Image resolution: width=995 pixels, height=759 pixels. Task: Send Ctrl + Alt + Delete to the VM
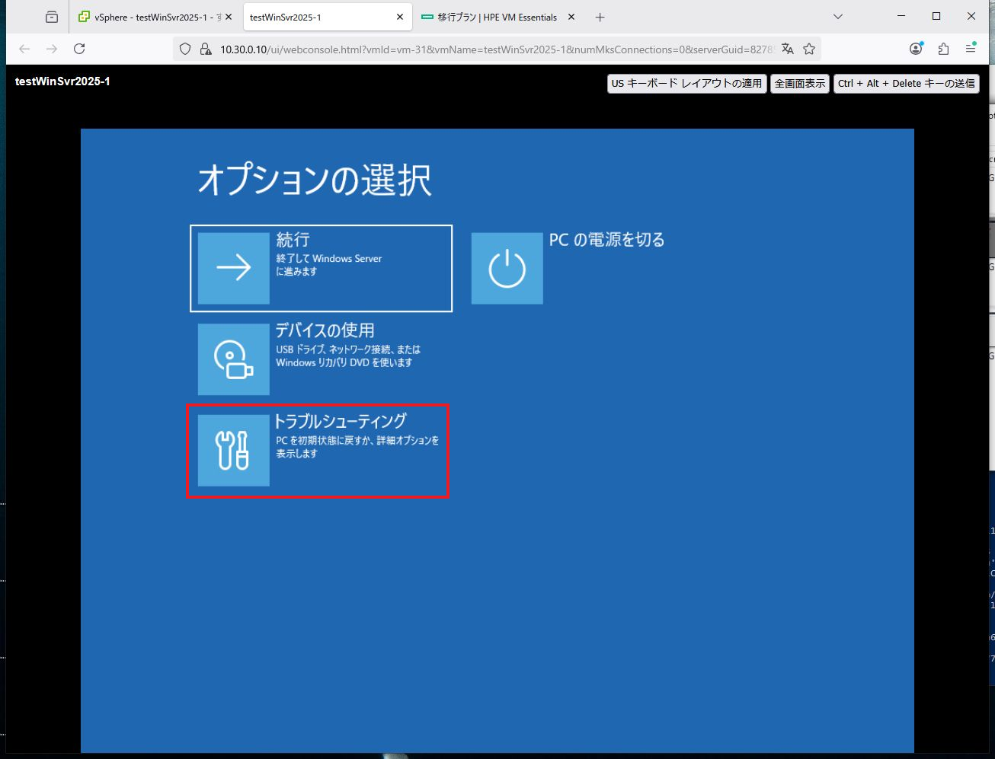point(906,84)
